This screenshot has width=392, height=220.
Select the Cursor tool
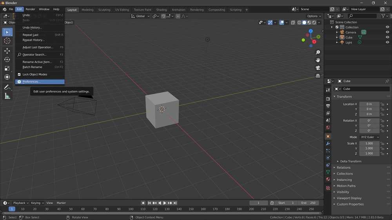(x=7, y=41)
